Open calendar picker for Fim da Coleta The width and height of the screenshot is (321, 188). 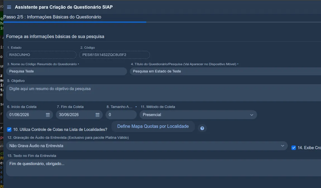[97, 115]
